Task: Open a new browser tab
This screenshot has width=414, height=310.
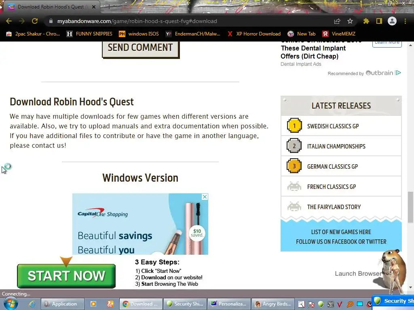Action: point(108,7)
